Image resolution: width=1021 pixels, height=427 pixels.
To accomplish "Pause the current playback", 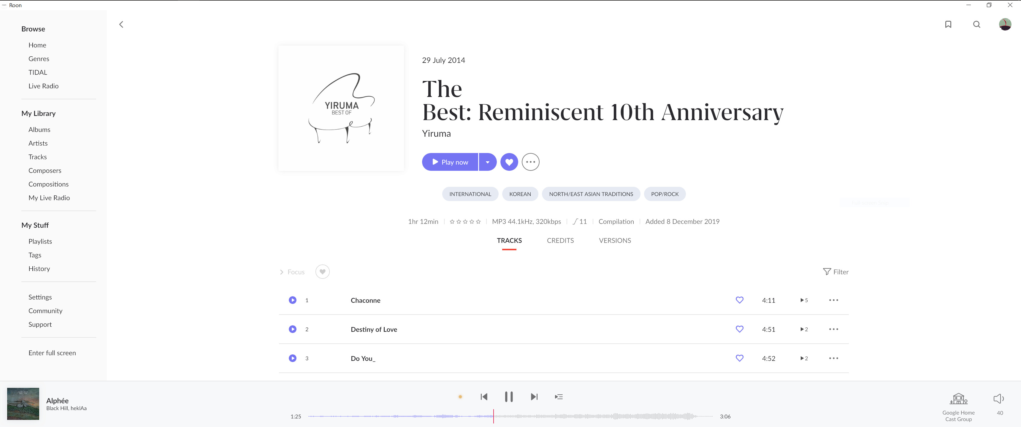I will [x=509, y=396].
